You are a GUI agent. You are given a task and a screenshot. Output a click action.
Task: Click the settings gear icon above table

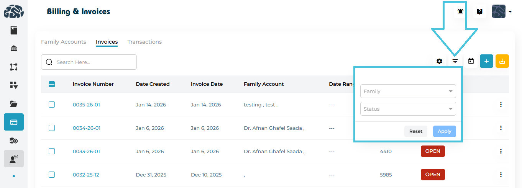[x=440, y=61]
